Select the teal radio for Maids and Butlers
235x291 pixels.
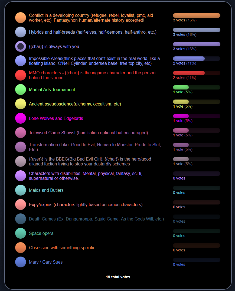pyautogui.click(x=21, y=190)
